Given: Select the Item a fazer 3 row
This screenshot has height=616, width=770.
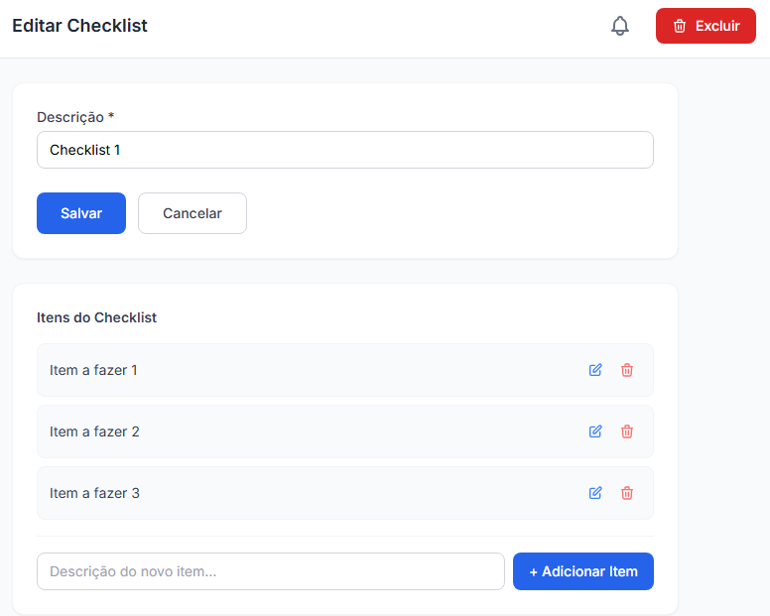Looking at the screenshot, I should point(344,493).
